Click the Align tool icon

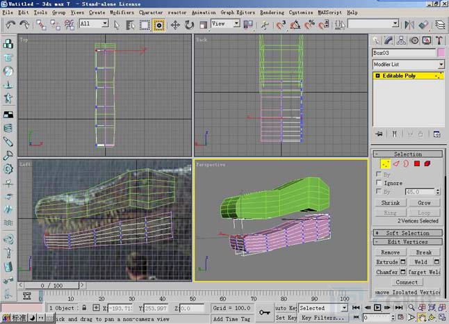click(423, 25)
